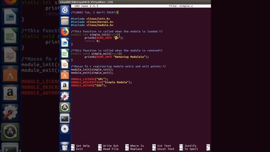Open Ubuntu Software center icon
Image resolution: width=270 pixels, height=152 pixels.
(x=65, y=75)
